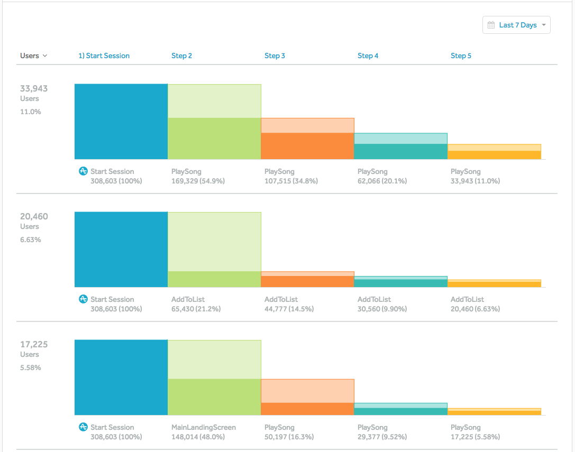The height and width of the screenshot is (452, 575).
Task: Select the 1) Start Session step header
Action: pos(104,56)
